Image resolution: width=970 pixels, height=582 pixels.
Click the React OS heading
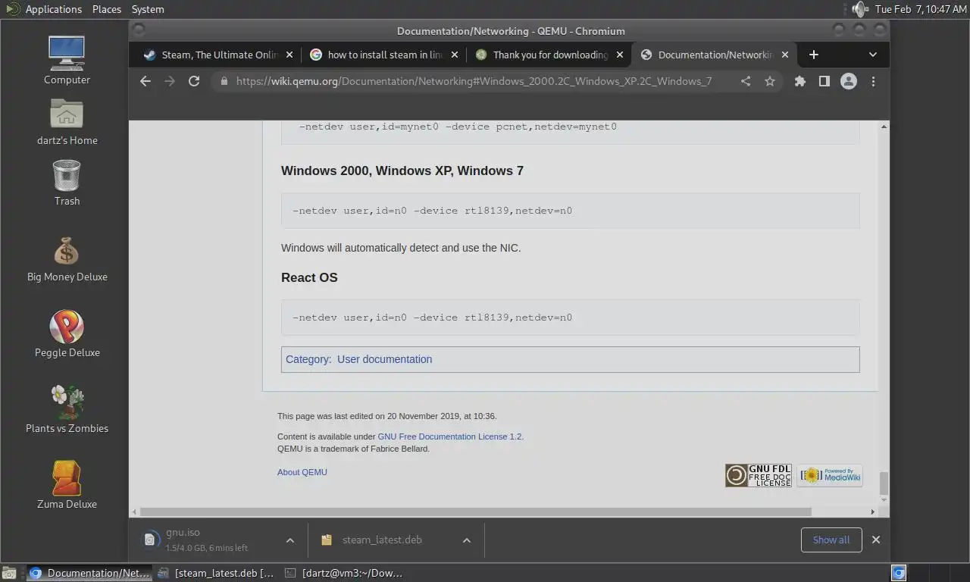point(309,277)
